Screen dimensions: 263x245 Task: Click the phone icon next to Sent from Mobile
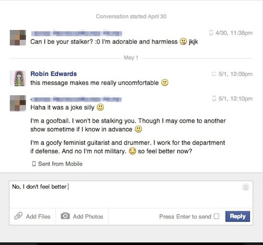pos(34,164)
